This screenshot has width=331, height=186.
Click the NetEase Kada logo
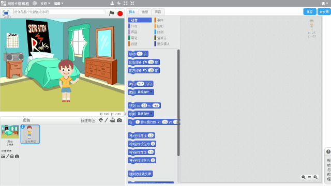(15, 4)
